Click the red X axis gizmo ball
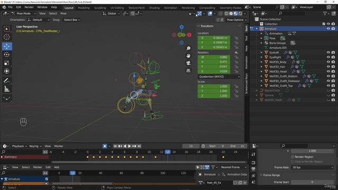The image size is (338, 190). pyautogui.click(x=189, y=35)
